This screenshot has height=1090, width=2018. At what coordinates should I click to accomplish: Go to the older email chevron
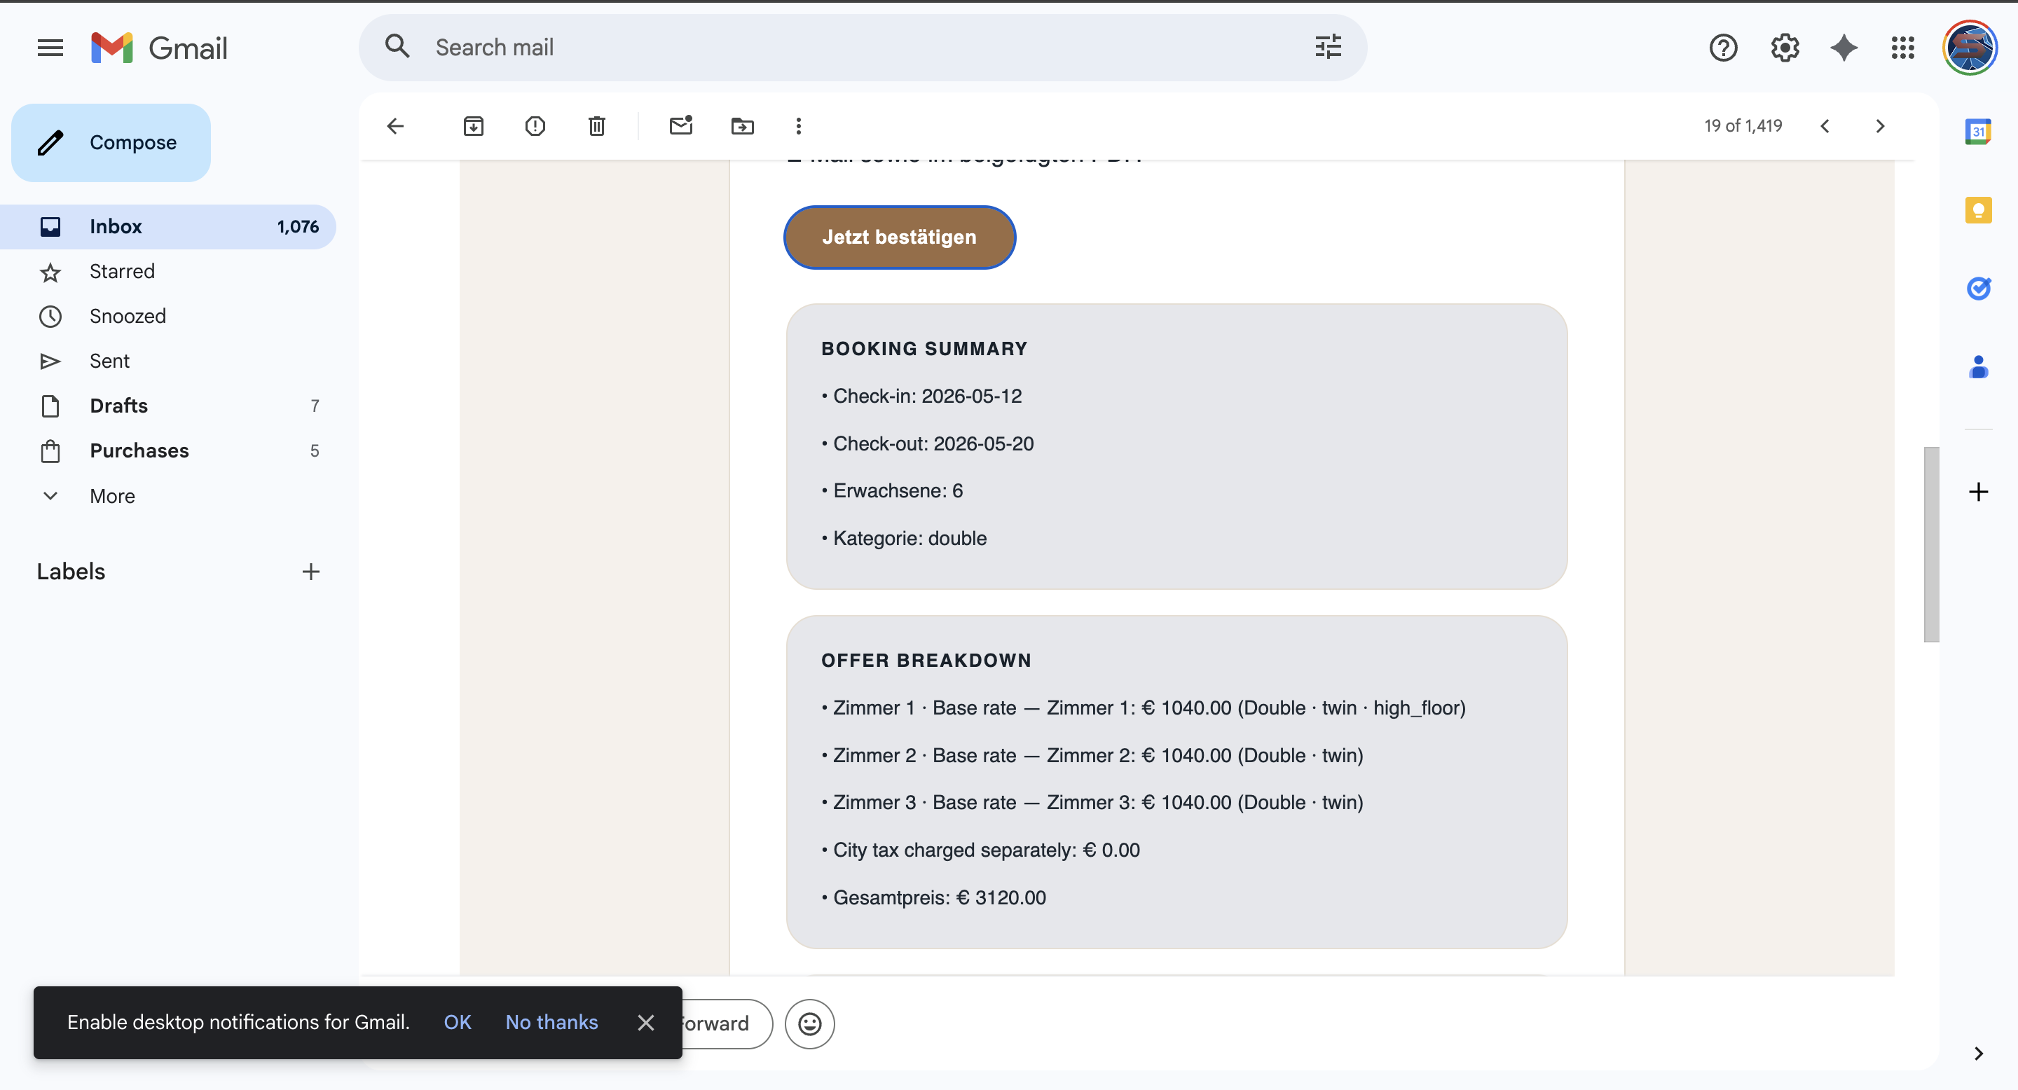click(1879, 126)
